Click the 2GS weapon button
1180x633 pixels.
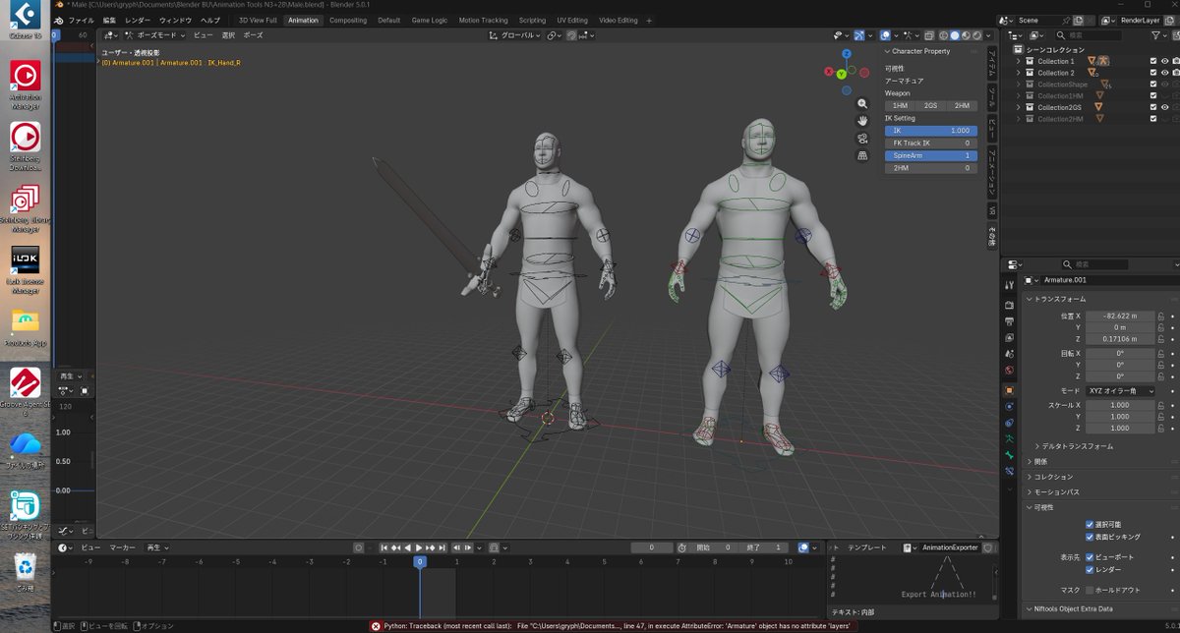(930, 105)
